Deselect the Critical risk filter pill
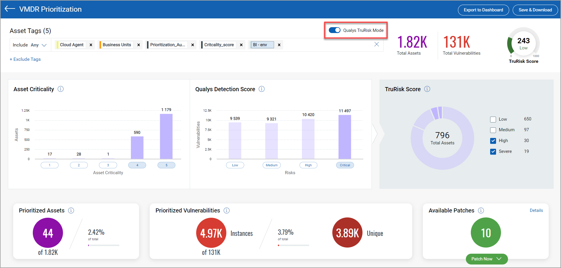The height and width of the screenshot is (268, 561). pos(345,165)
